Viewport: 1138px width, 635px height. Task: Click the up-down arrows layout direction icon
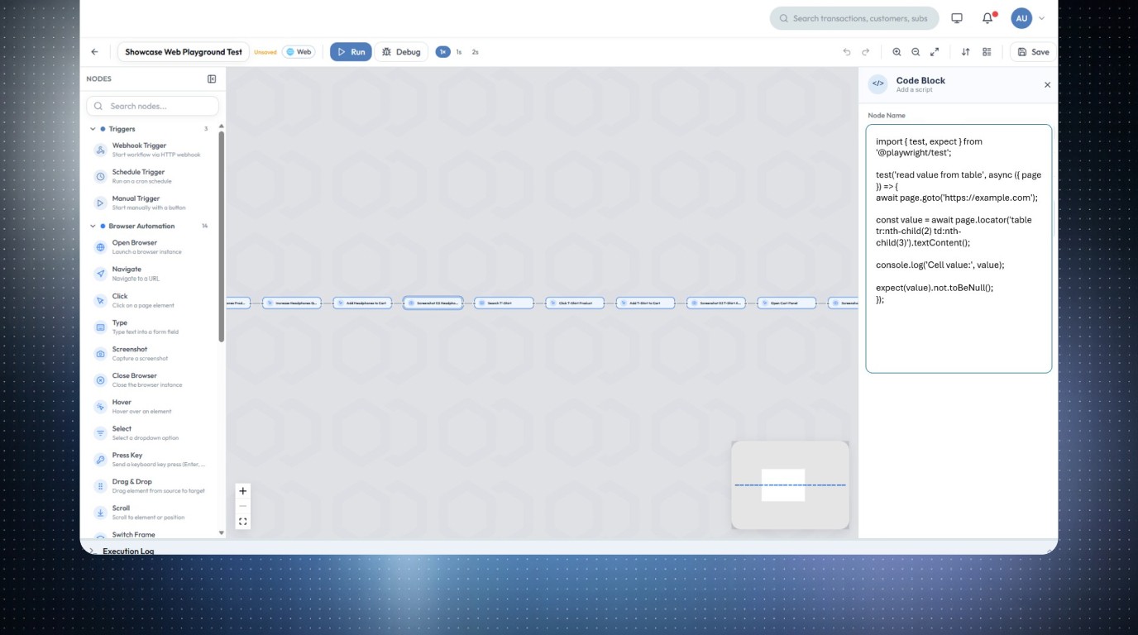(965, 51)
